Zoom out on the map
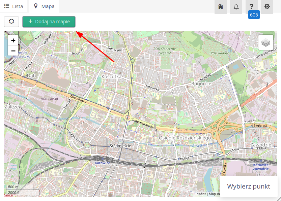 coord(13,51)
